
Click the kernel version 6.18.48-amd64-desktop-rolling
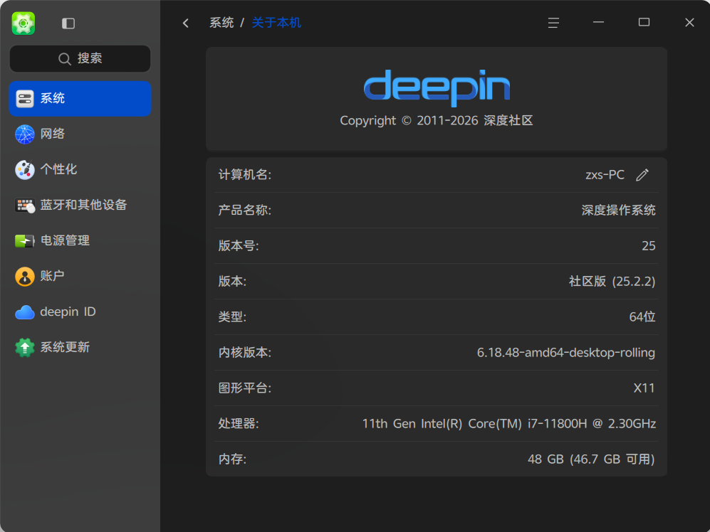[566, 352]
